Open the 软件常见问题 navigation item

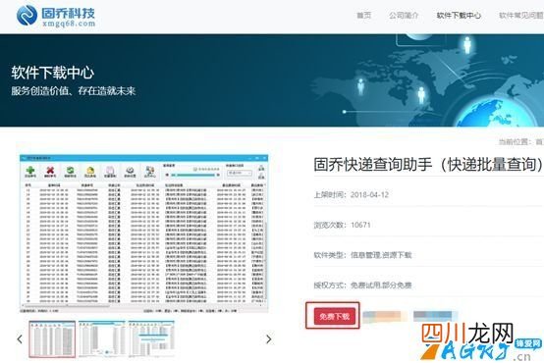click(x=521, y=16)
